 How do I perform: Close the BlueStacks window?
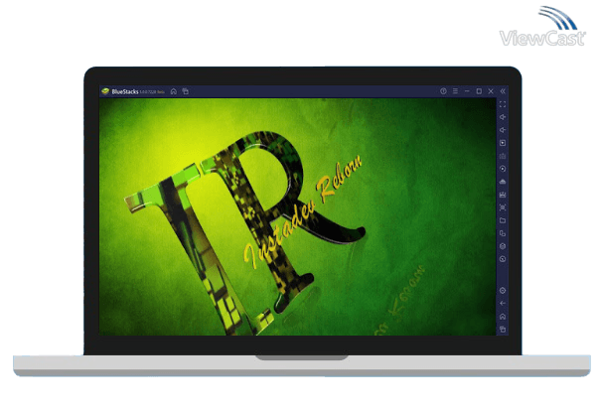(491, 91)
